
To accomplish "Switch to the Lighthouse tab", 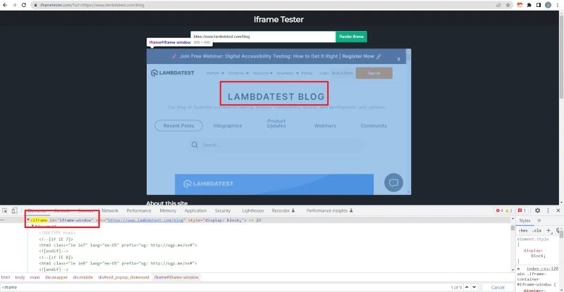I will (x=253, y=211).
